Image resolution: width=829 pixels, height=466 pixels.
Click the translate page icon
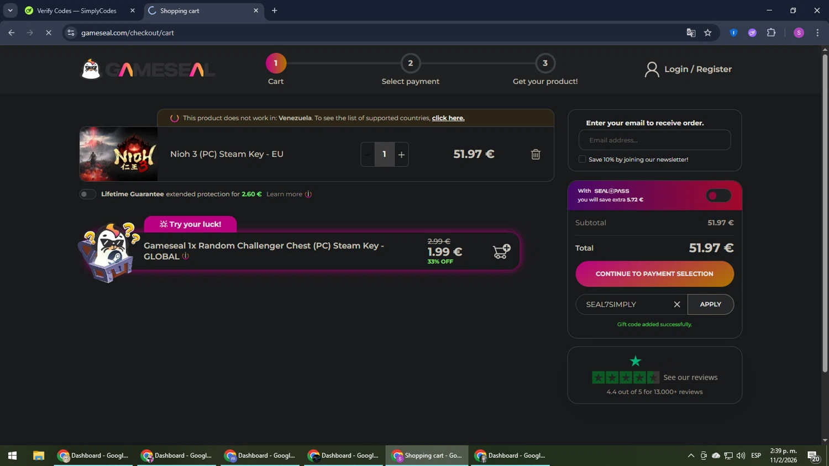click(x=691, y=33)
